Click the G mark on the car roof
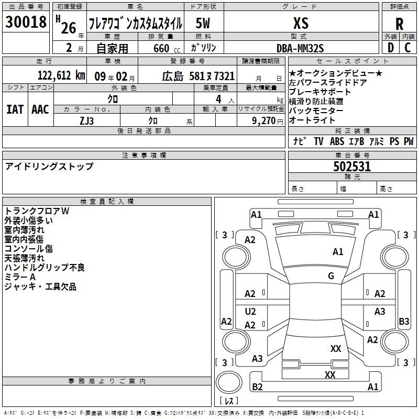Image resolution: width=419 pixels, height=419 pixels. click(x=330, y=276)
